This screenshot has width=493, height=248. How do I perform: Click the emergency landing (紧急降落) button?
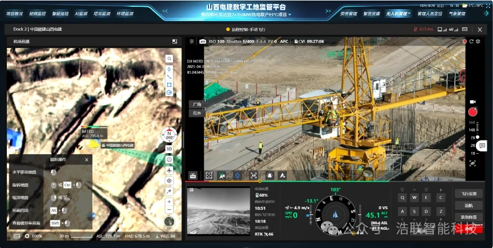tap(468, 217)
